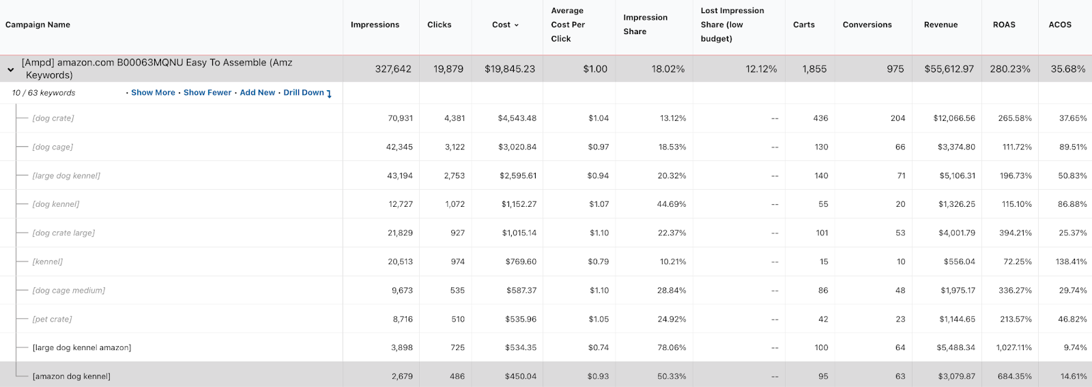Viewport: 1092px width, 387px height.
Task: Select the [kennel] keyword row
Action: [x=48, y=261]
